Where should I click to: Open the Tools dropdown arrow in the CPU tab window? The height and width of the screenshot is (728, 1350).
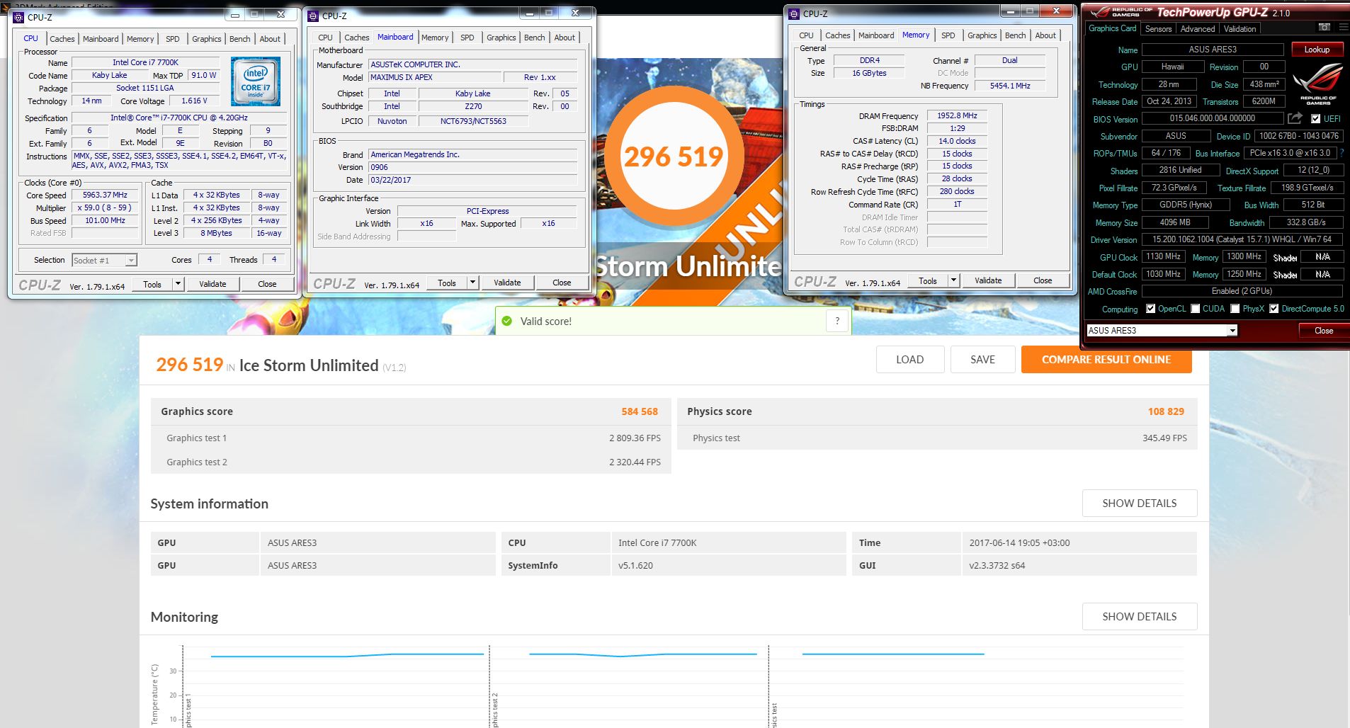click(x=178, y=284)
